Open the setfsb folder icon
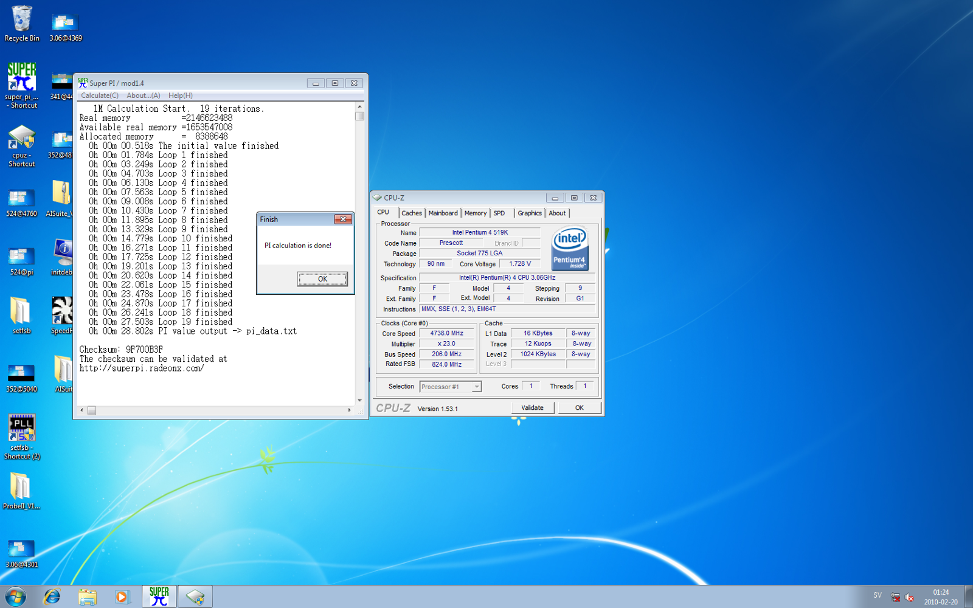The width and height of the screenshot is (973, 608). click(22, 316)
